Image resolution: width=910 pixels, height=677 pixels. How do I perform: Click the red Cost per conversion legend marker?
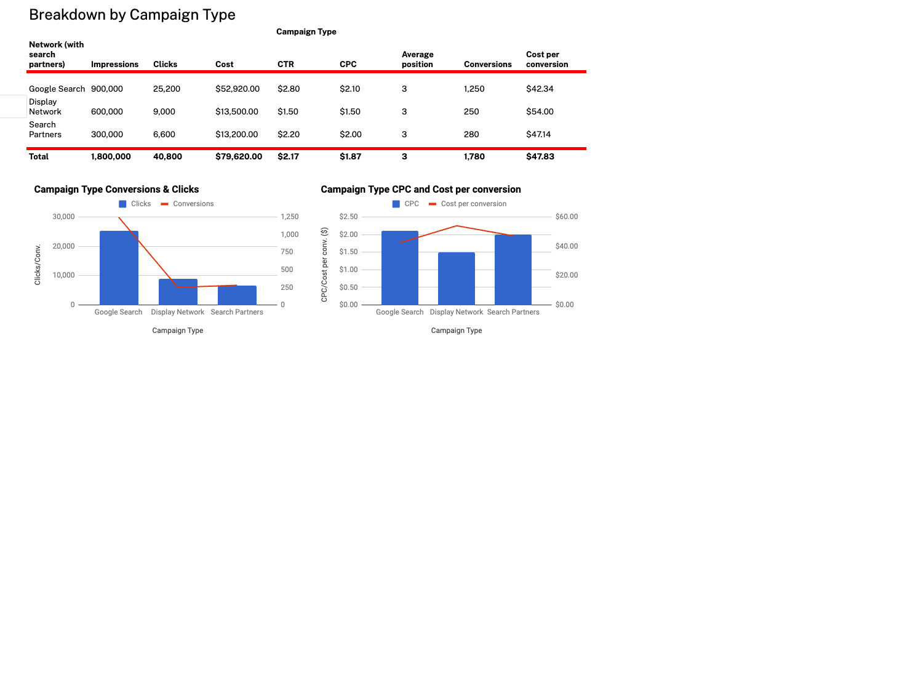click(x=433, y=204)
